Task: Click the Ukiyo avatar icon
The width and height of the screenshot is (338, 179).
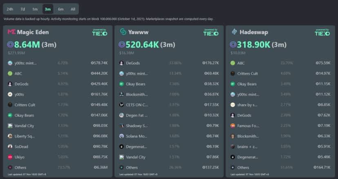Action: coord(10,157)
